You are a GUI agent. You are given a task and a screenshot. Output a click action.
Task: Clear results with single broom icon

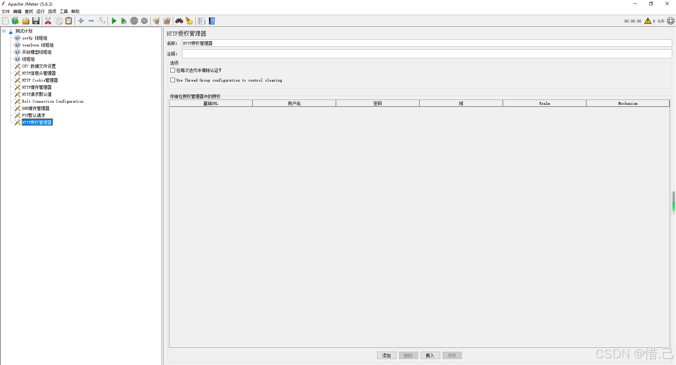point(156,21)
